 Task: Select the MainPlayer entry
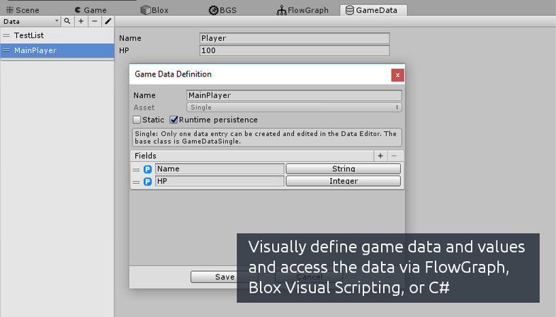coord(57,50)
